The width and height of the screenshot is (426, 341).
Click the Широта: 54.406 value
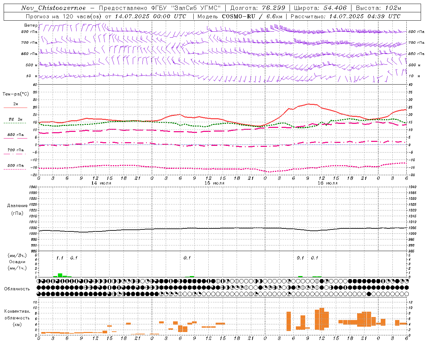(320, 8)
